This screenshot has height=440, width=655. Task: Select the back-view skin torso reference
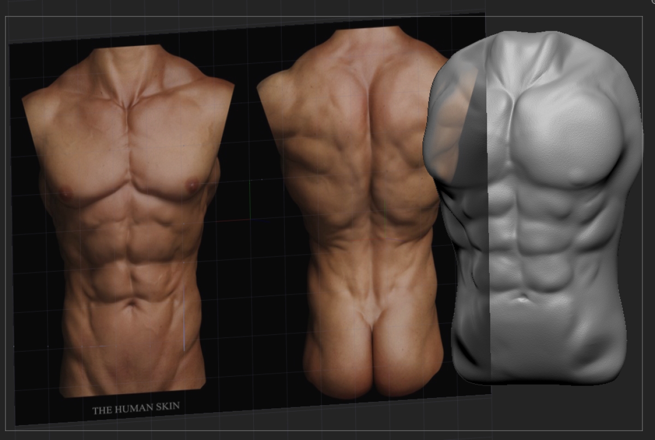click(x=352, y=213)
